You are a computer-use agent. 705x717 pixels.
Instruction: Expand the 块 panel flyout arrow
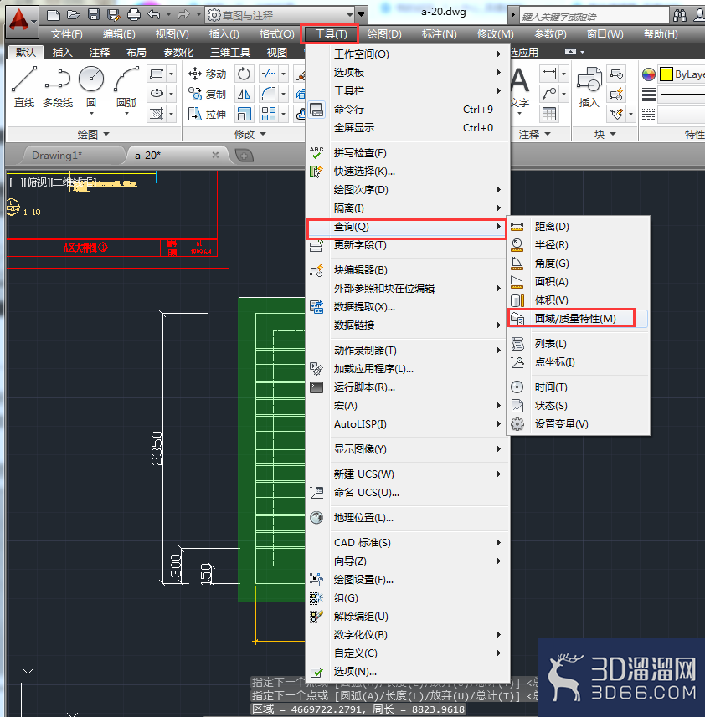(613, 134)
